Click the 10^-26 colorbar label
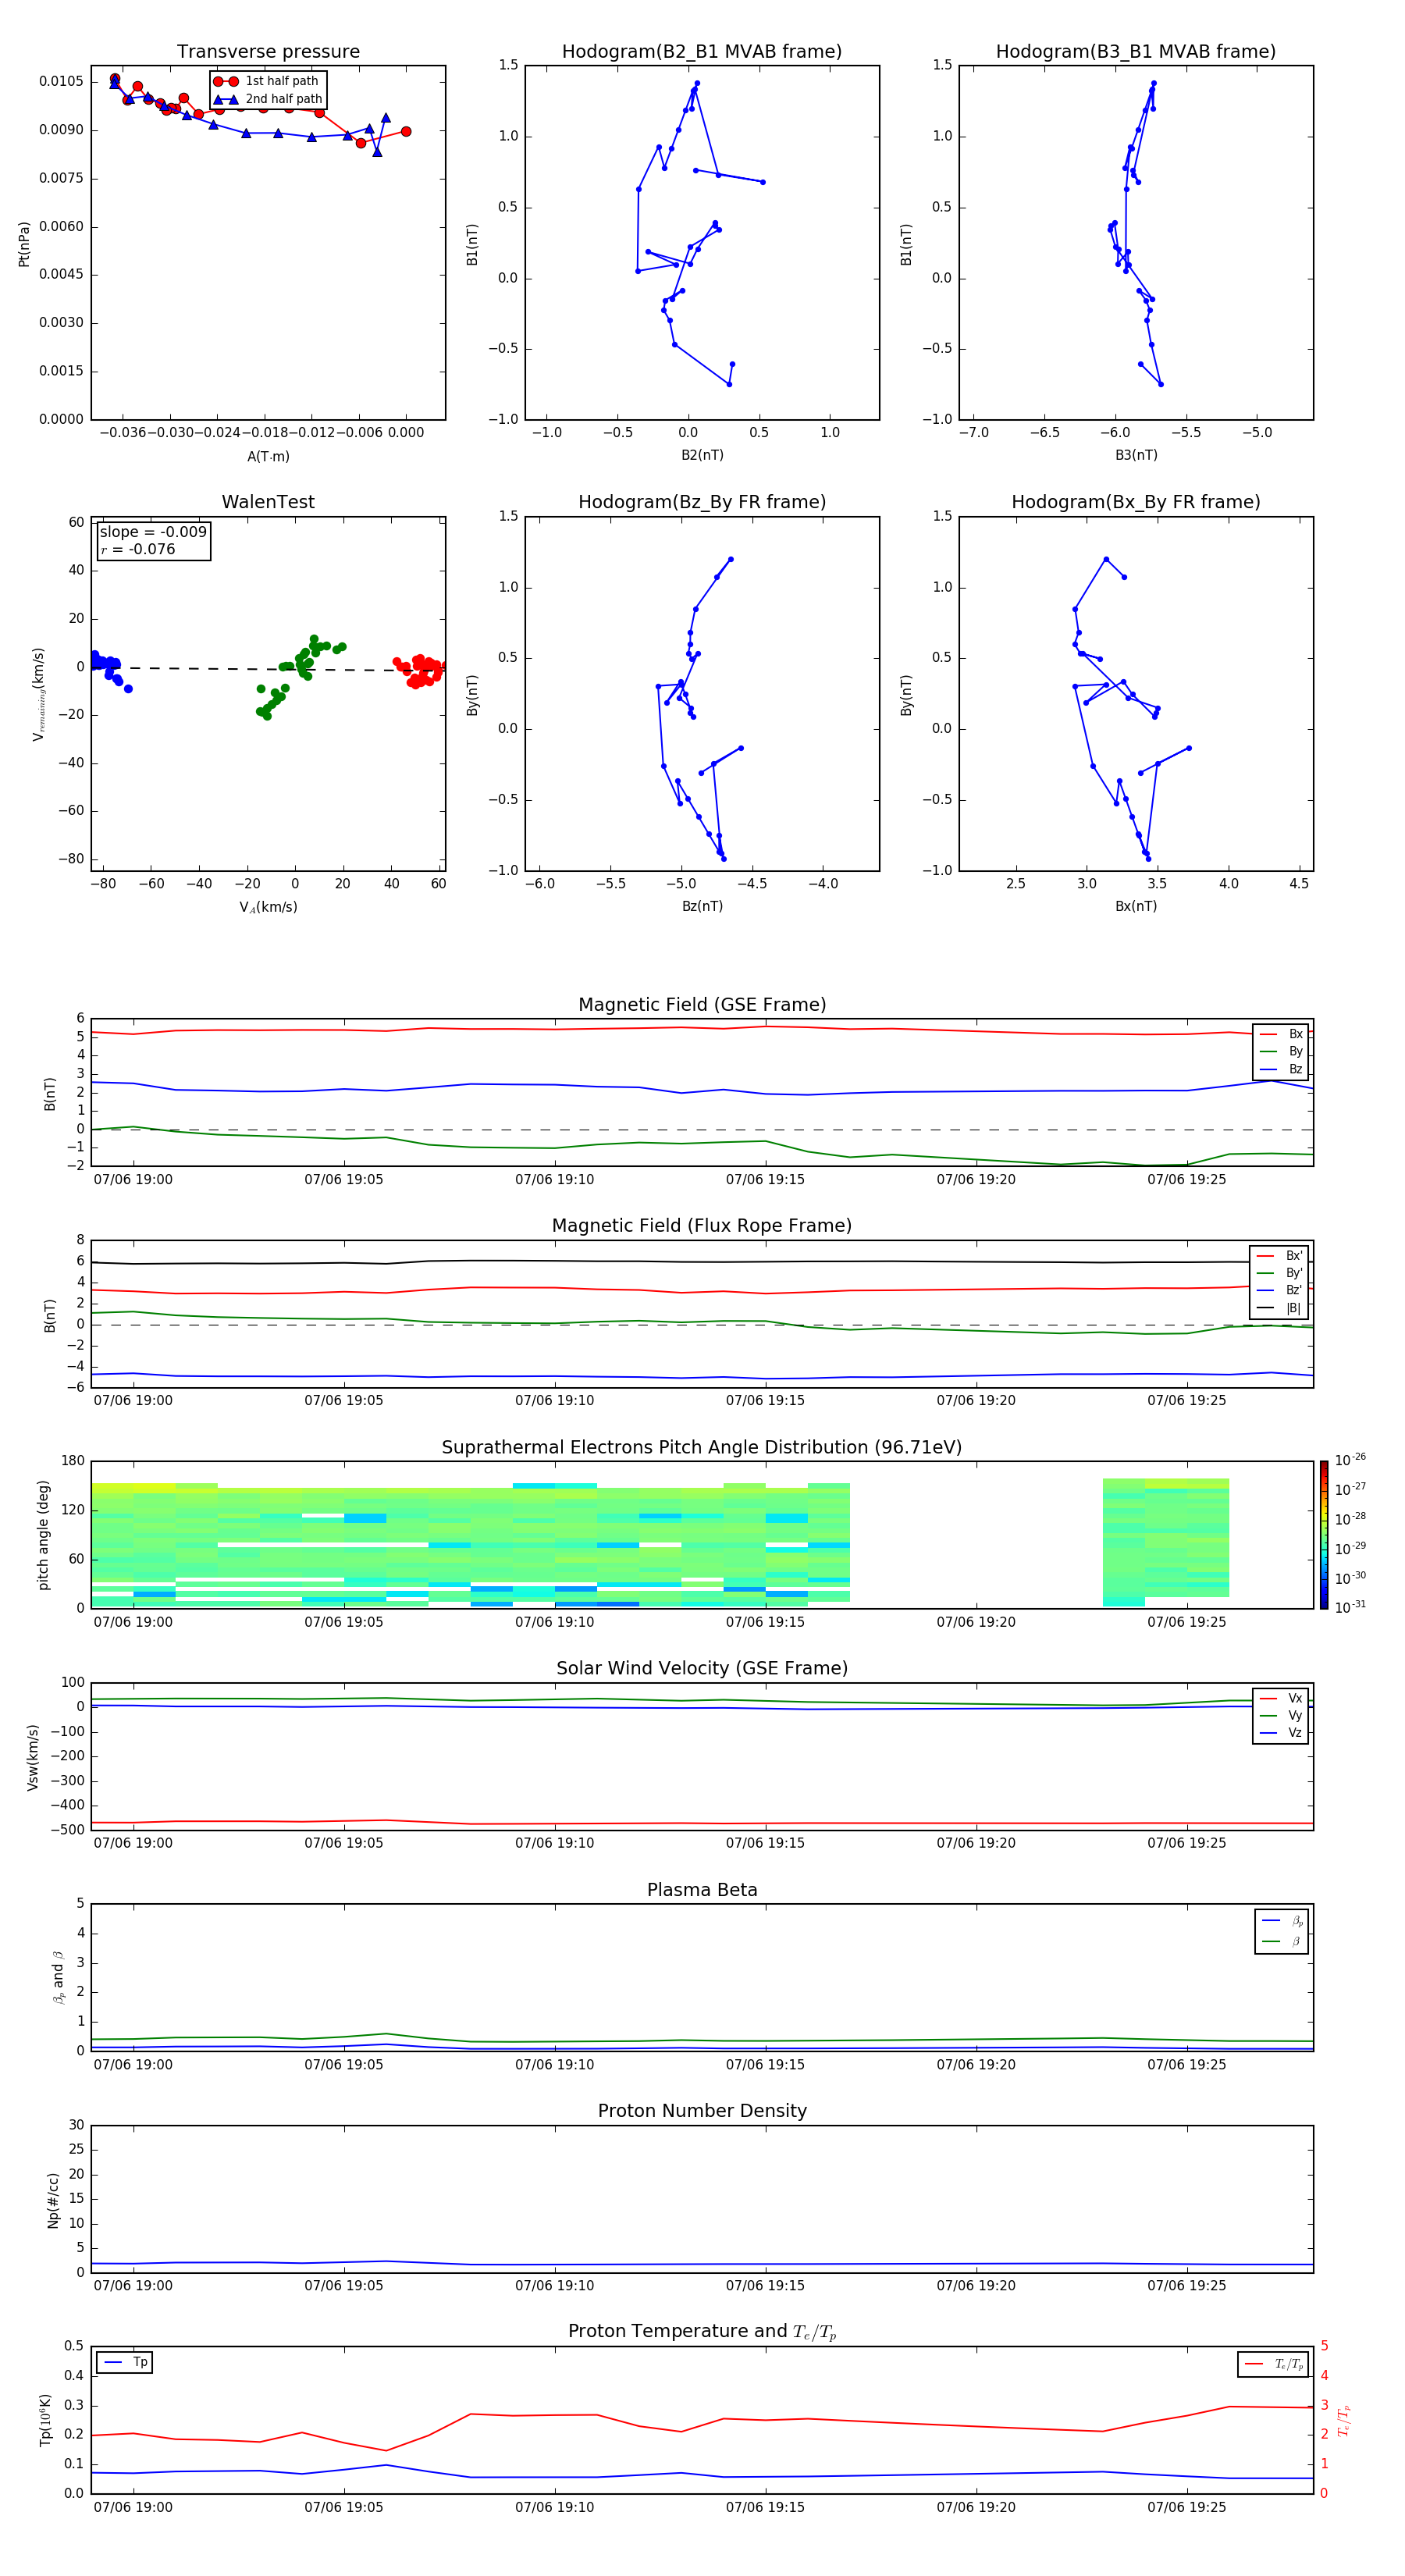Viewport: 1405px width, 2576px height. pyautogui.click(x=1350, y=1460)
